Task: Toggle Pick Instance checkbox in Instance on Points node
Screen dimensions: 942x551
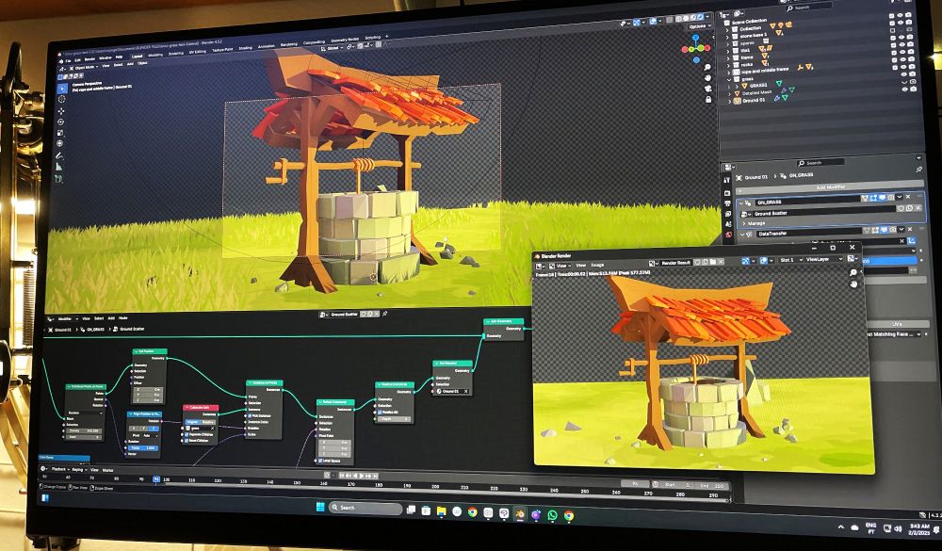Action: coord(250,415)
